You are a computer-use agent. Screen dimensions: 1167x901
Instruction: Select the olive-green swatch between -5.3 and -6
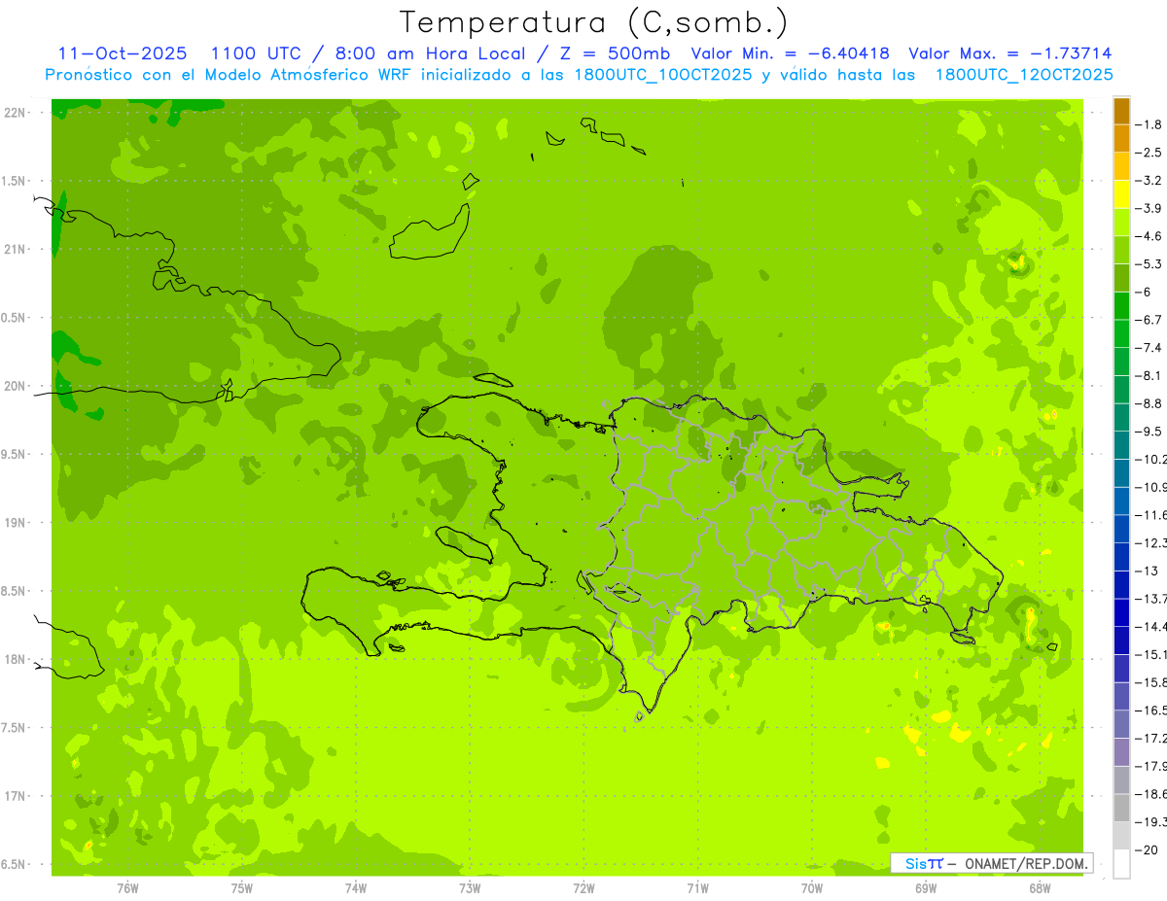click(1121, 278)
